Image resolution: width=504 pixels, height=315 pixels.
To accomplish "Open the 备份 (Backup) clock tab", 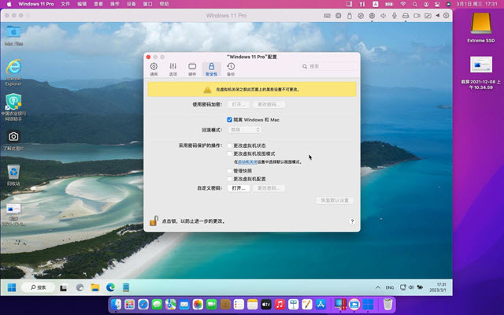I will coord(231,69).
